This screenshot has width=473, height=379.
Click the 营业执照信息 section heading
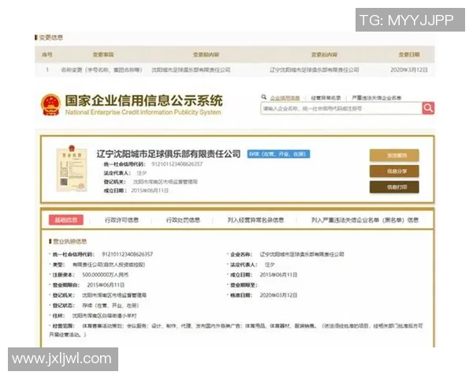coord(69,242)
